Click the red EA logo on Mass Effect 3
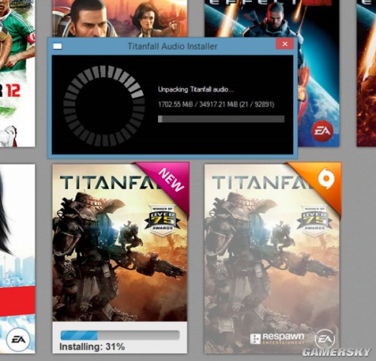Viewport: 376px width, 361px height. [323, 131]
